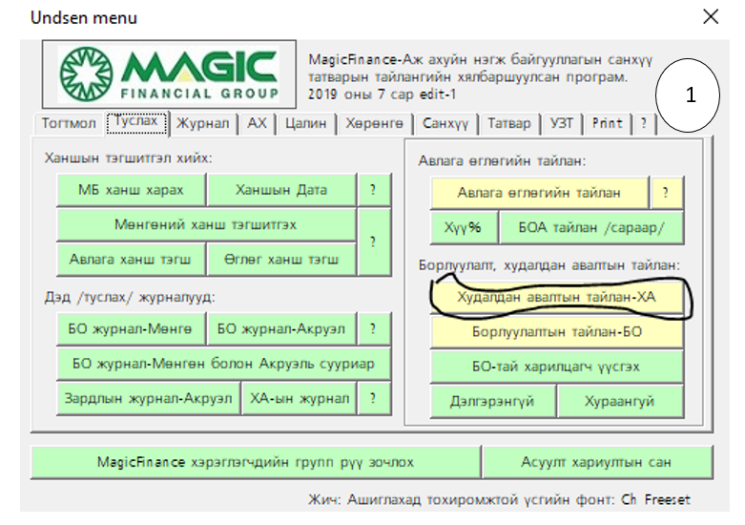The image size is (745, 525).
Task: Open Авлага өглөгийн тайлан report
Action: tap(539, 193)
